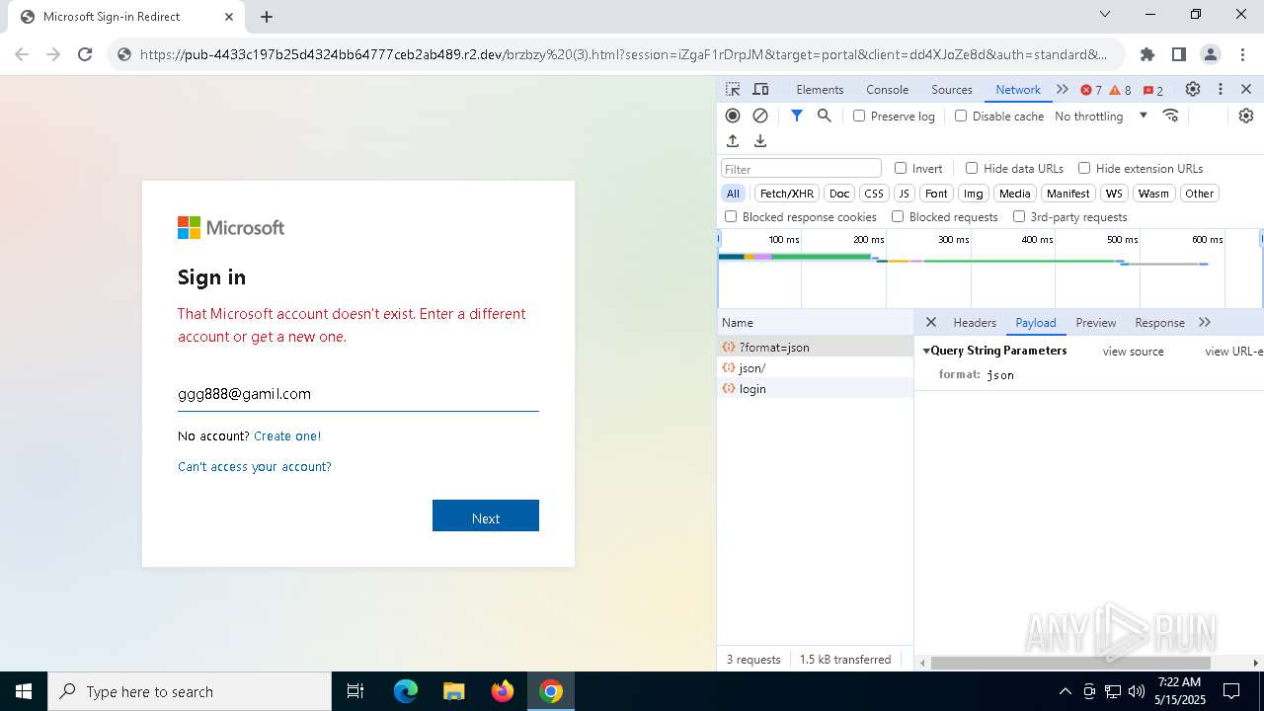The image size is (1264, 711).
Task: Open a new browser tab
Action: (x=267, y=17)
